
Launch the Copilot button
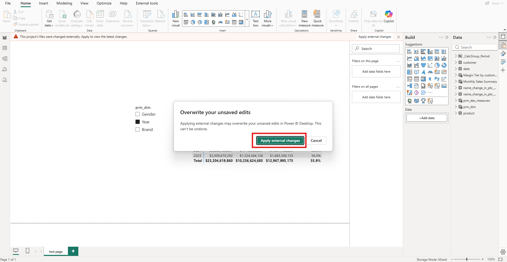(x=388, y=17)
